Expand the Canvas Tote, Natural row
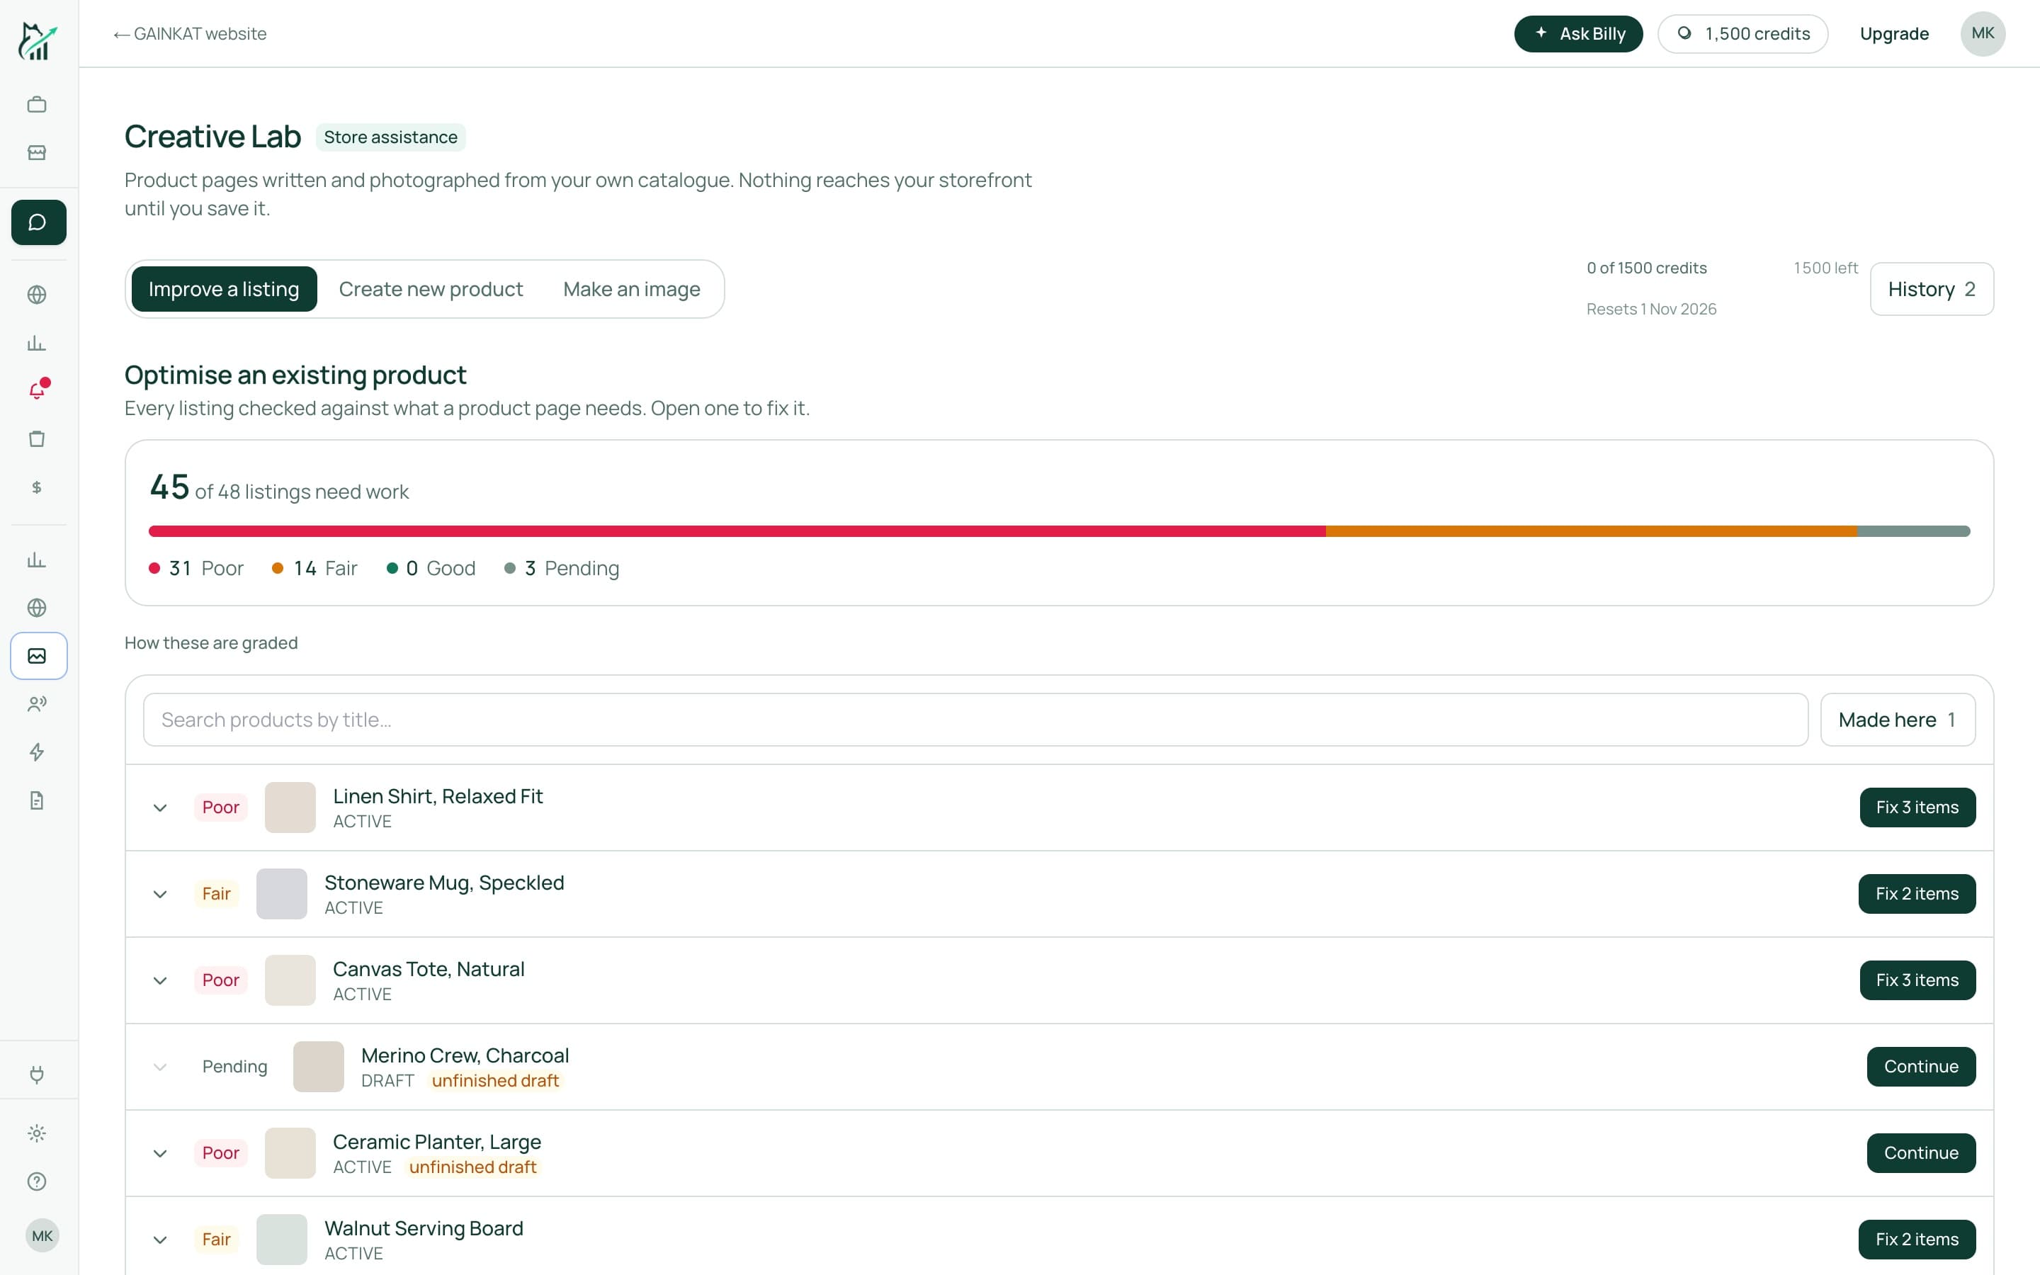 pyautogui.click(x=160, y=981)
